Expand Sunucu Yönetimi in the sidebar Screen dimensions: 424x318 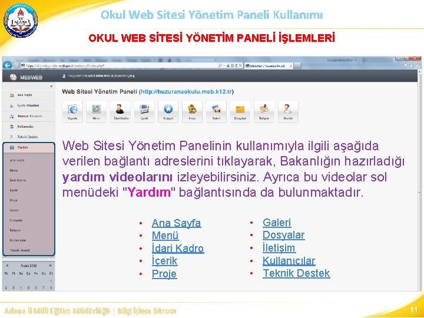pos(28,116)
